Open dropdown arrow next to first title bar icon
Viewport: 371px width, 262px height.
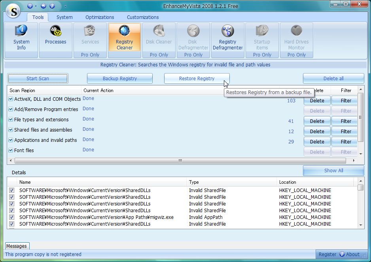click(36, 6)
